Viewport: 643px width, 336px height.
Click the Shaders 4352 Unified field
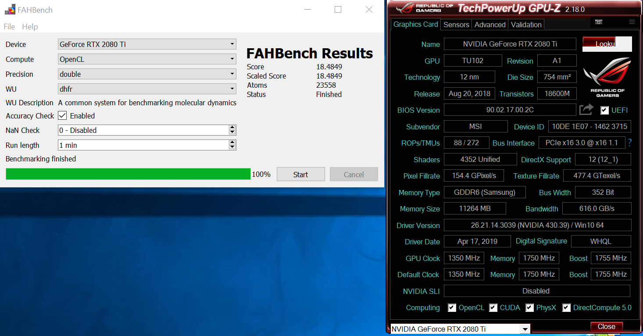pos(480,159)
